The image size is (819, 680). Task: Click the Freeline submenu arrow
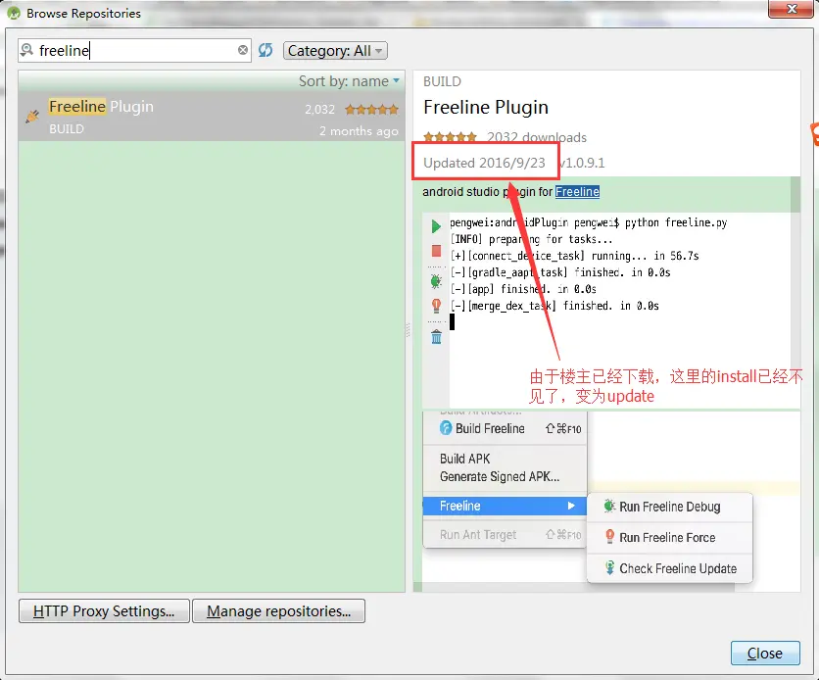tap(571, 506)
